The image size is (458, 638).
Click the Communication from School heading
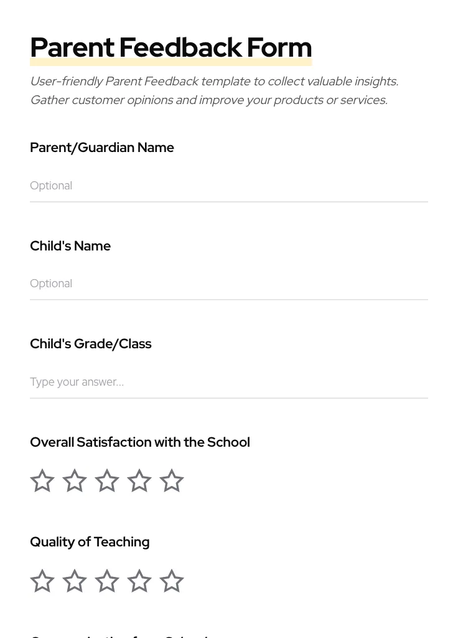pyautogui.click(x=119, y=636)
